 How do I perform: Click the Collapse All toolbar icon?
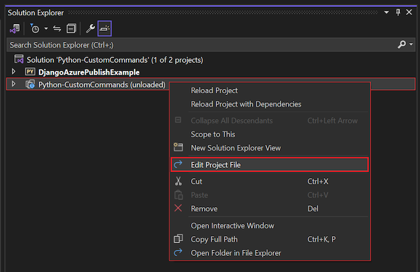tap(72, 28)
